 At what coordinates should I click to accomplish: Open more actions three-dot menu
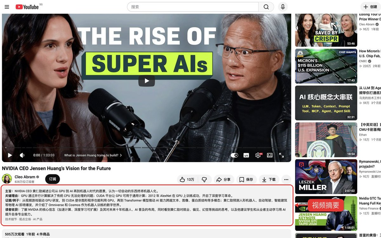pyautogui.click(x=286, y=180)
